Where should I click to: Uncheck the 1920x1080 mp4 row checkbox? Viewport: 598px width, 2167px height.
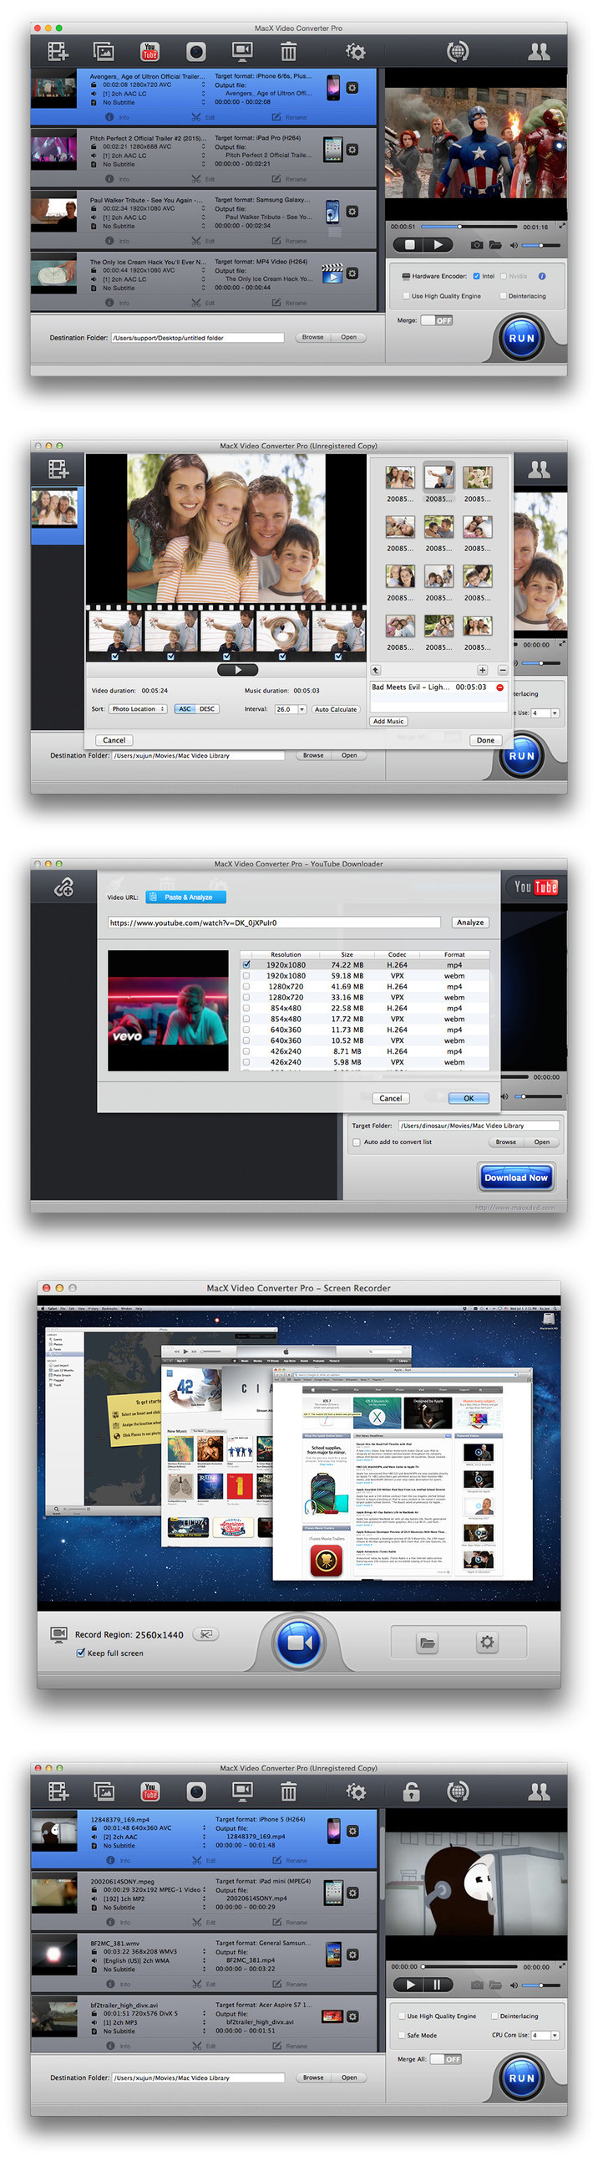246,965
